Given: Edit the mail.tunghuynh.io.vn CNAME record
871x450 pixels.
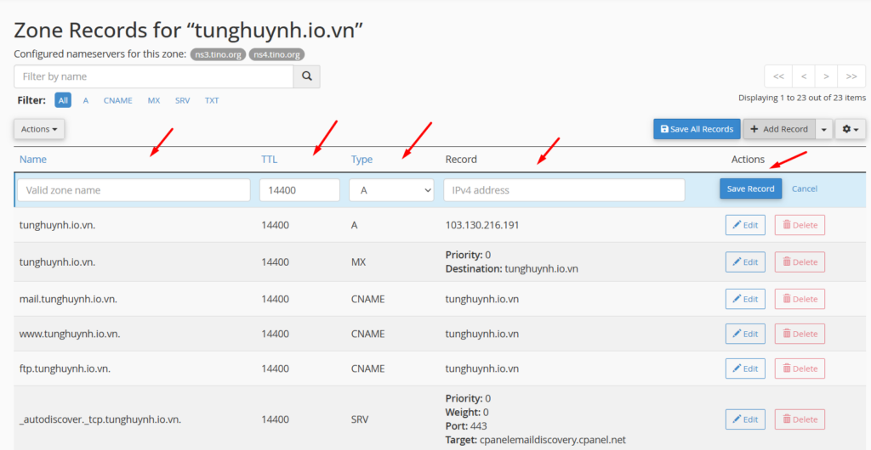Looking at the screenshot, I should (x=745, y=299).
